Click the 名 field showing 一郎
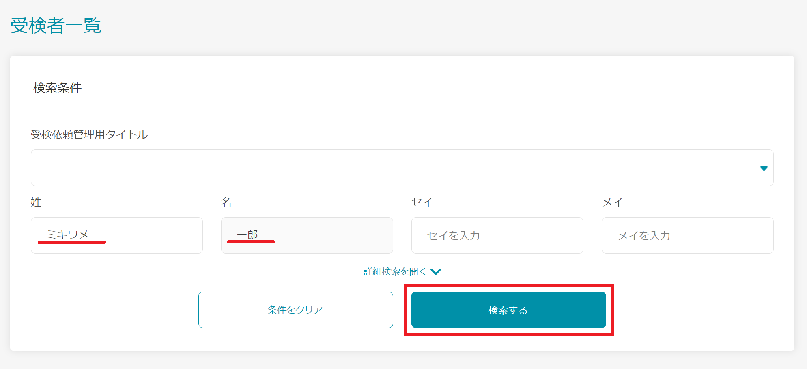 point(307,235)
